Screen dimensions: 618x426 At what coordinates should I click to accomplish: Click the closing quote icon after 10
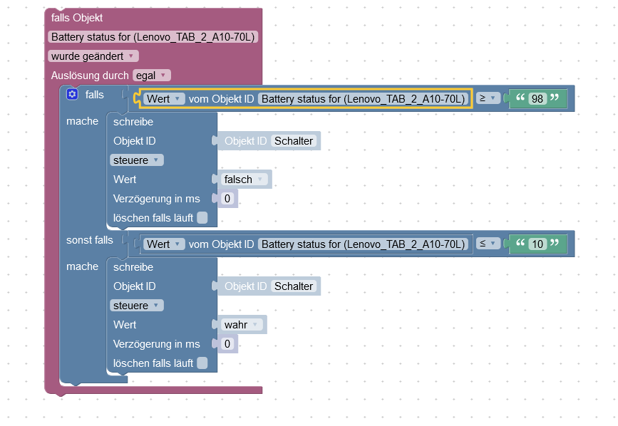[555, 242]
